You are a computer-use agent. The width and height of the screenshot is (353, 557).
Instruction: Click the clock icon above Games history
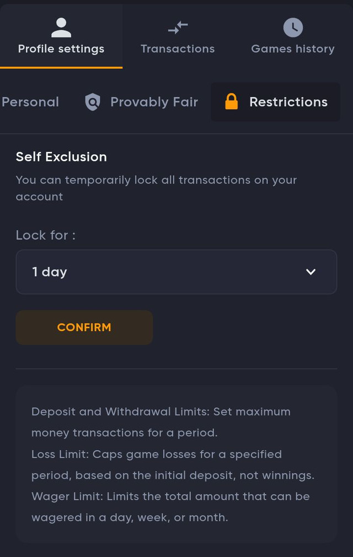coord(293,28)
